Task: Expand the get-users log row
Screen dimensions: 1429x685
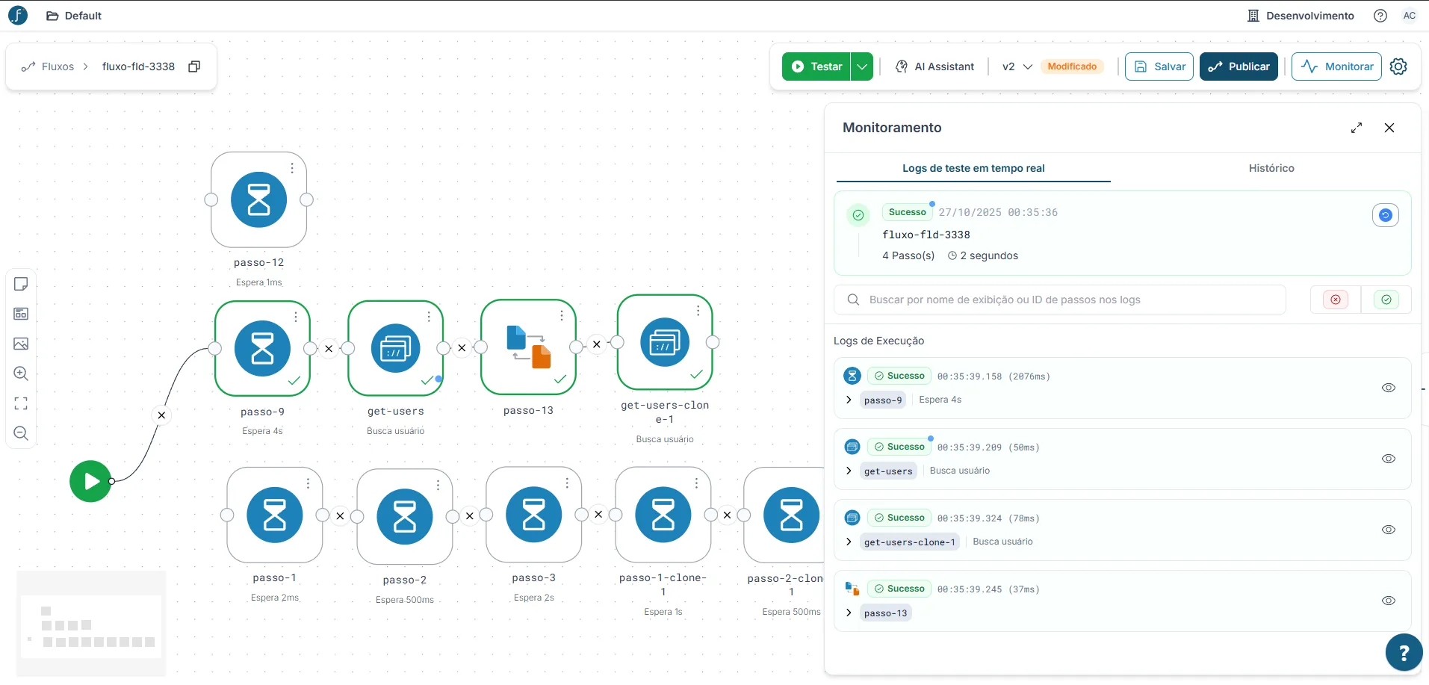Action: [849, 471]
